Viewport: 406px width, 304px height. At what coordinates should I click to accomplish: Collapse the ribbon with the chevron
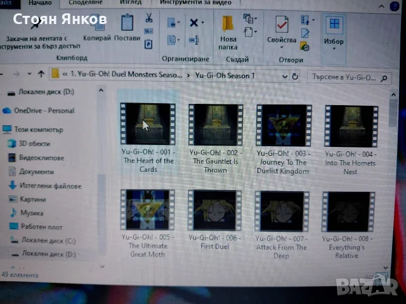pyautogui.click(x=381, y=6)
